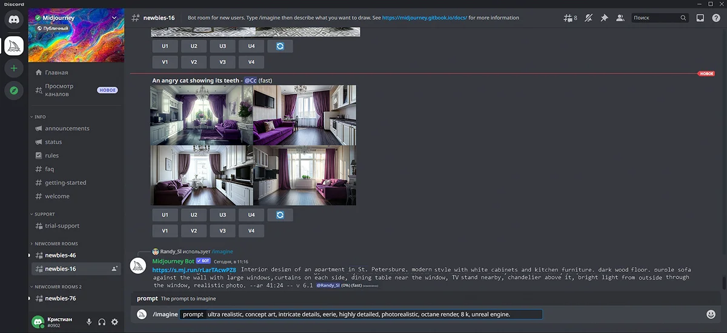Viewport: 727px width, 333px height.
Task: Click reroll icon under apartment images
Action: point(281,215)
